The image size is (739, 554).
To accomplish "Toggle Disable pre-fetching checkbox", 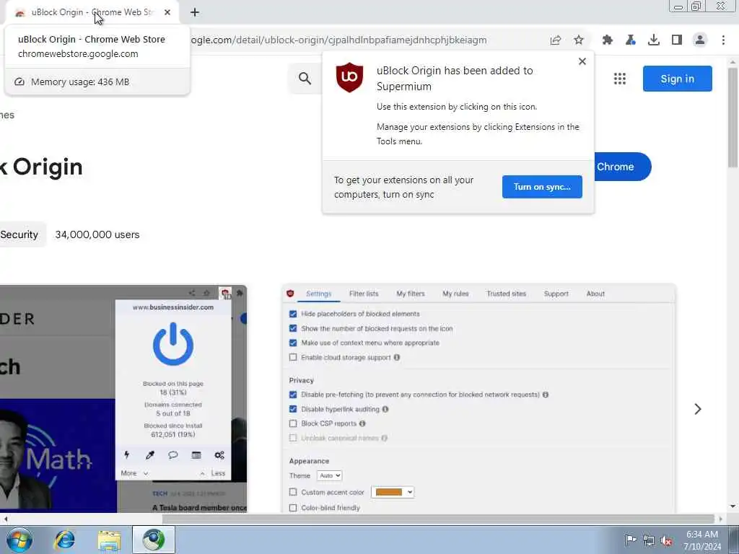I will (x=293, y=395).
